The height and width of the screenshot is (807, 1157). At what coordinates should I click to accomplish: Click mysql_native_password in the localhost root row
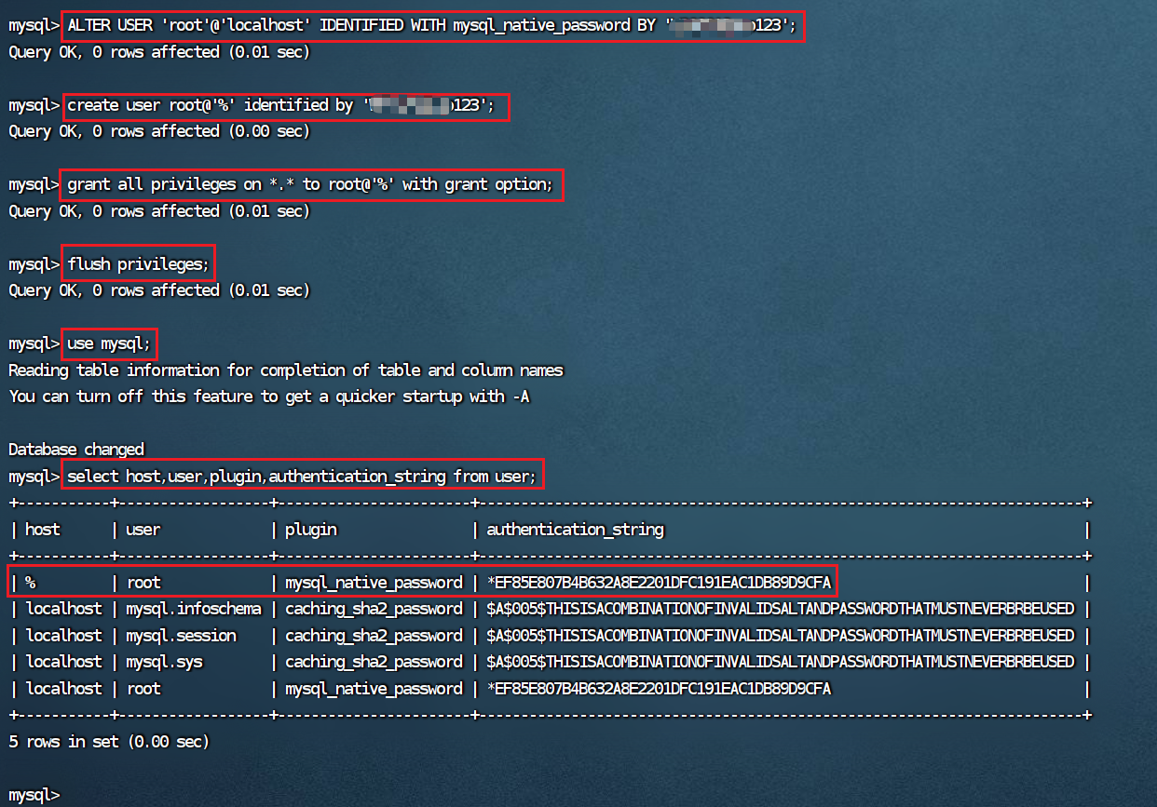point(374,689)
